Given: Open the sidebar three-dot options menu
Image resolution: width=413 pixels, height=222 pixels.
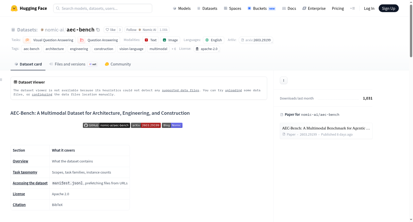Looking at the screenshot, I should pos(284,80).
